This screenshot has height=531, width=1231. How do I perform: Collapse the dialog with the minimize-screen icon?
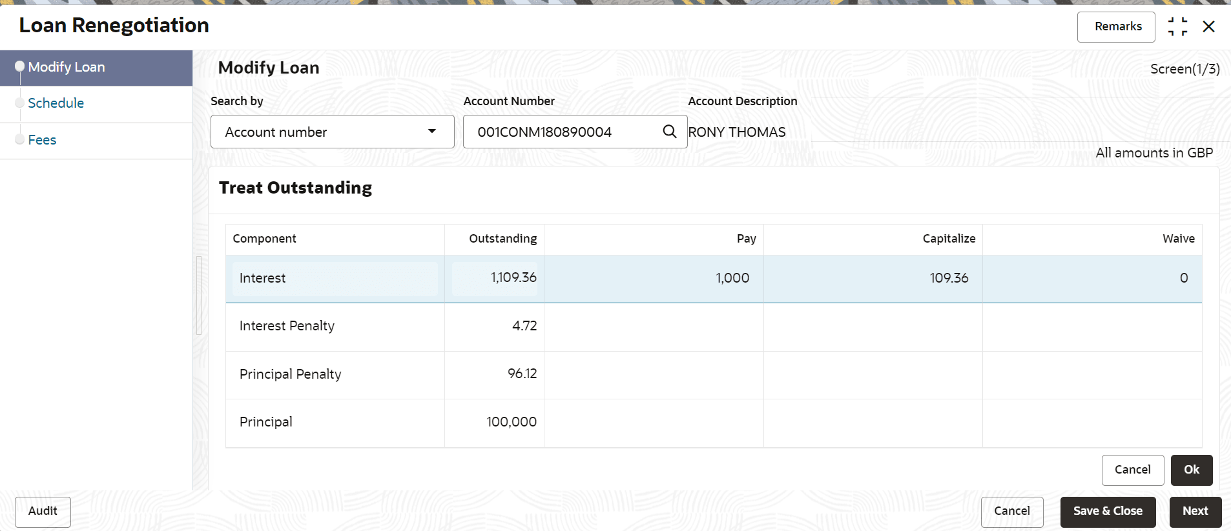tap(1177, 26)
